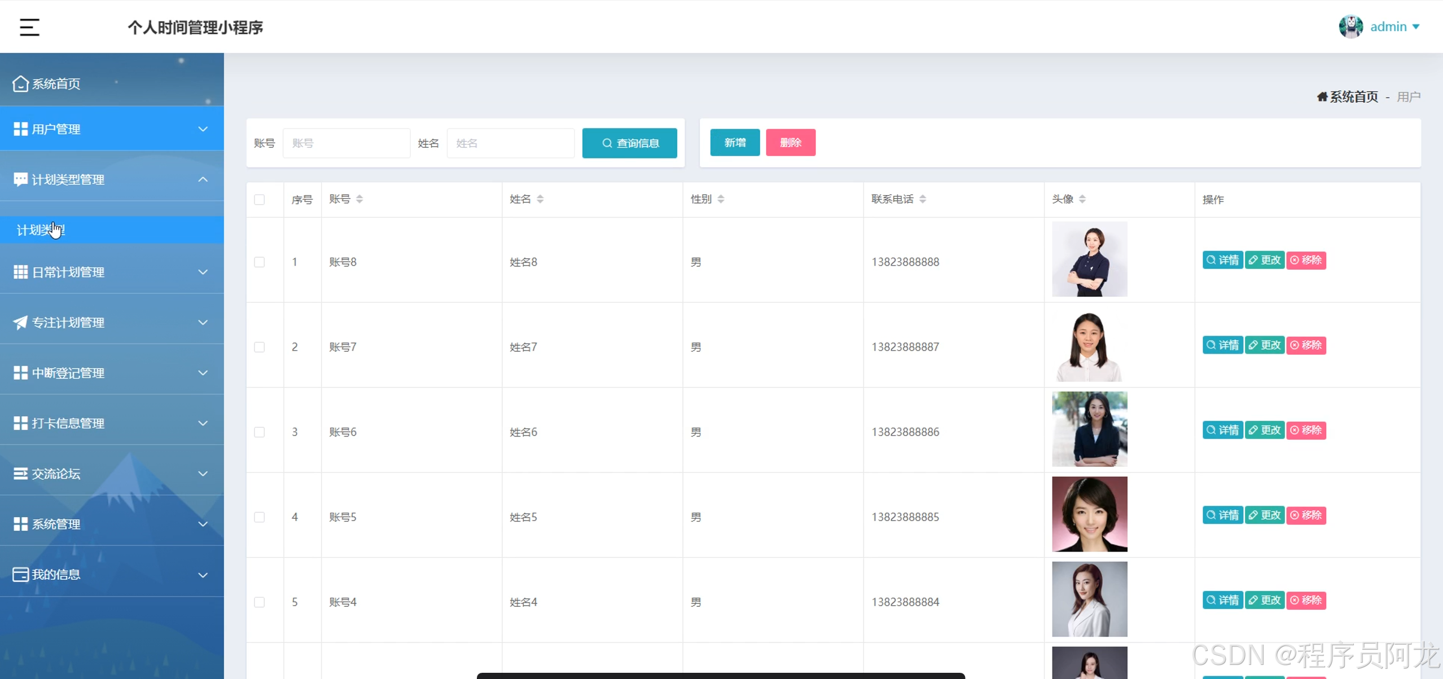
Task: Click the pink 删除 delete button
Action: 790,143
